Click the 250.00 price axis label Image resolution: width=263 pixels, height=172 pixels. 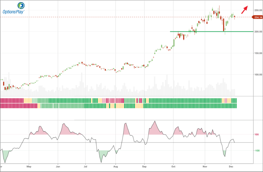pos(258,10)
